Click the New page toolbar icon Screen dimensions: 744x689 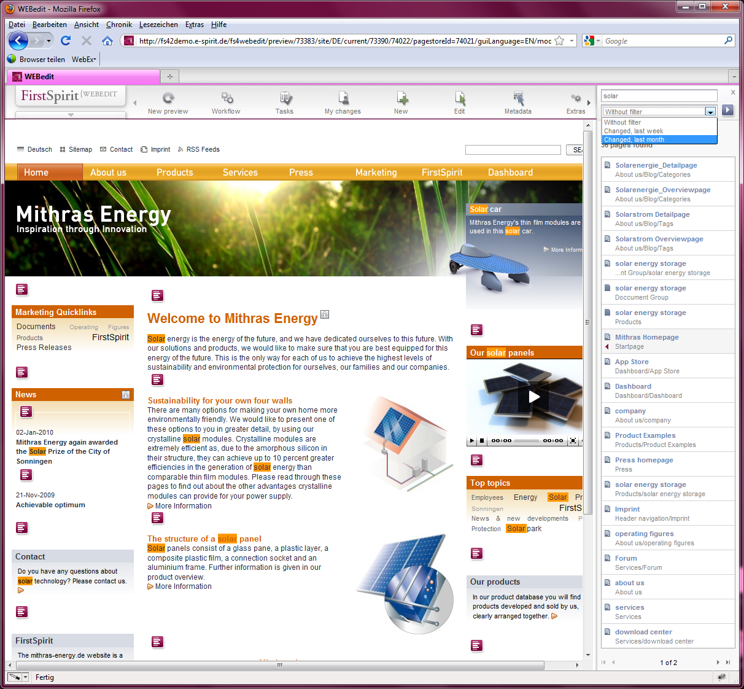(401, 103)
